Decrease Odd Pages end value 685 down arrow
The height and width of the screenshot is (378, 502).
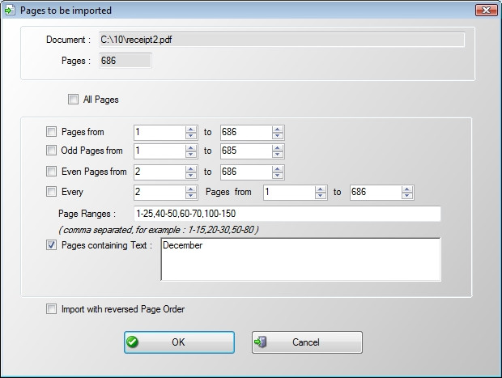(x=278, y=155)
